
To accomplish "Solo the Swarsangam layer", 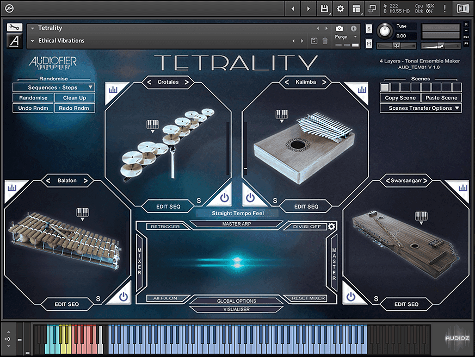I will [376, 299].
